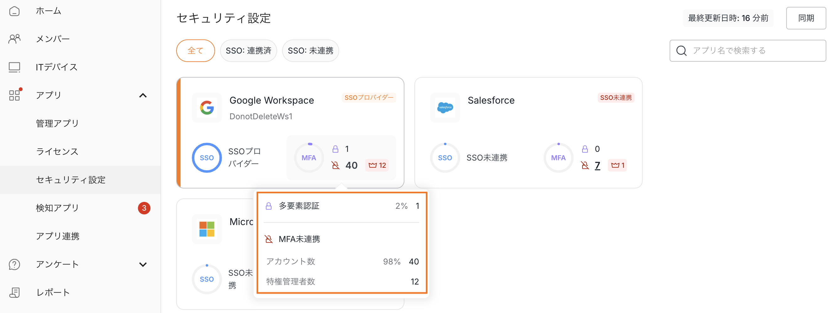Image resolution: width=837 pixels, height=313 pixels.
Task: Click the Microsoft logo icon
Action: [207, 229]
